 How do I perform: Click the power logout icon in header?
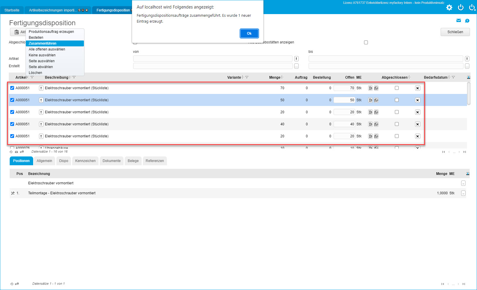click(x=461, y=8)
